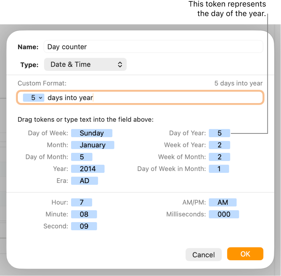Select the AM/PM token
The width and height of the screenshot is (281, 276).
(x=223, y=202)
